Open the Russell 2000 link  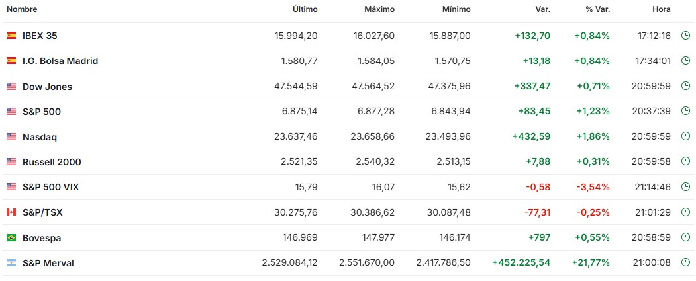click(52, 162)
